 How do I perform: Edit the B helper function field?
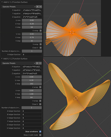point(32,115)
